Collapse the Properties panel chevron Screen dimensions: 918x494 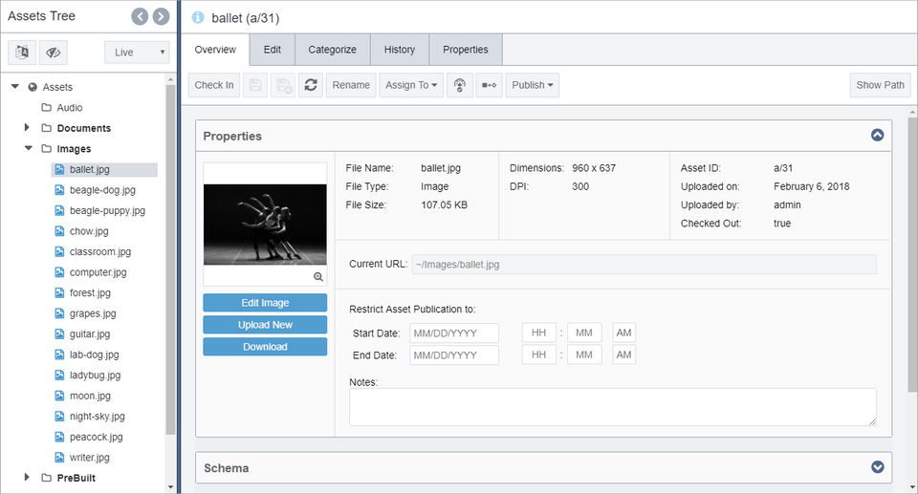click(x=877, y=136)
